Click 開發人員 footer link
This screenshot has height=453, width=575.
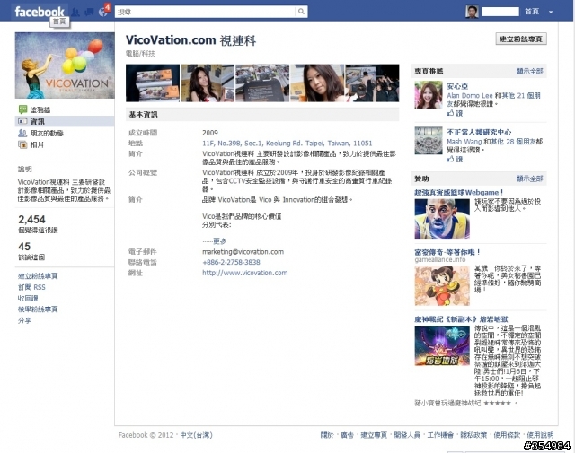click(407, 435)
